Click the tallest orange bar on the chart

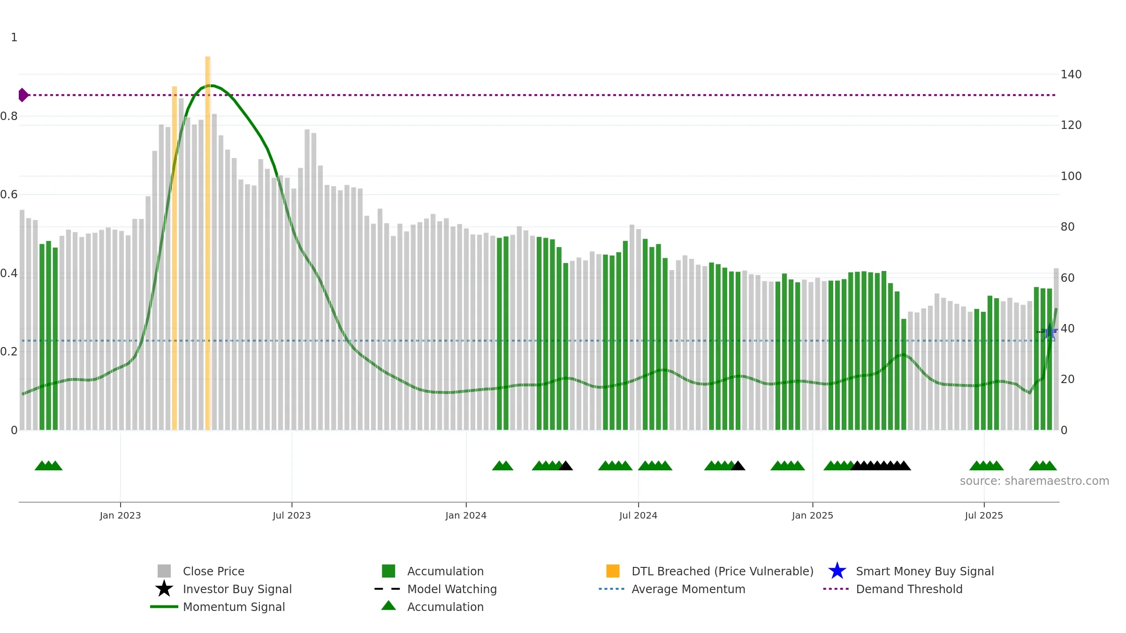click(207, 243)
